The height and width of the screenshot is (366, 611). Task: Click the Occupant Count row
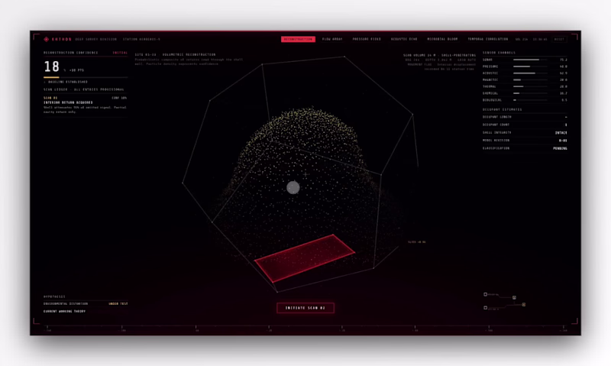click(x=525, y=125)
